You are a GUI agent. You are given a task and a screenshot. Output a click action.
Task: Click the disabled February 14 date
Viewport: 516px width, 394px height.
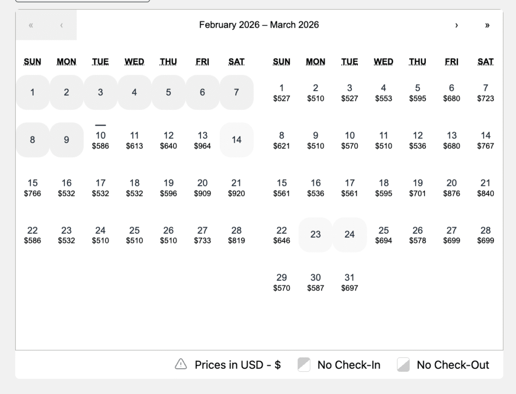tap(236, 140)
